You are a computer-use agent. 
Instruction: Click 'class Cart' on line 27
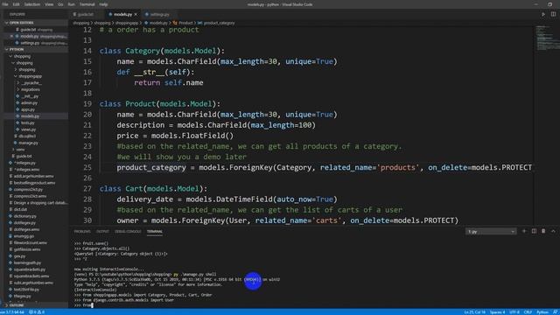tap(122, 189)
